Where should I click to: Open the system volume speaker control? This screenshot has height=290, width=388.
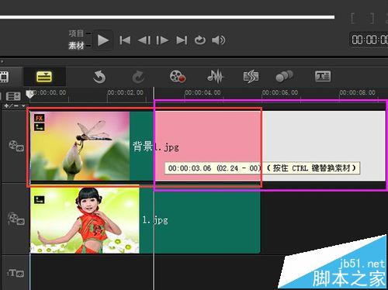[x=219, y=40]
